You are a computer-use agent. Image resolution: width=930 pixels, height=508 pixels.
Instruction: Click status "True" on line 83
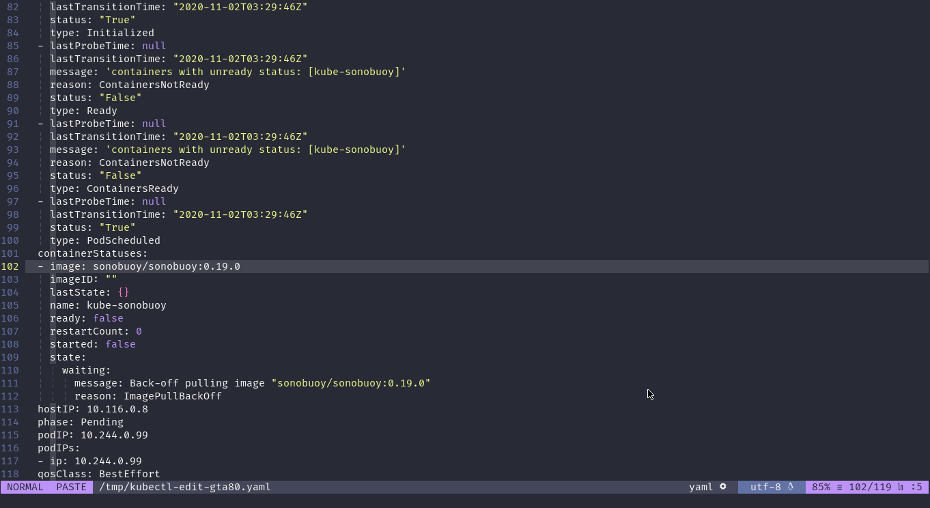(117, 20)
